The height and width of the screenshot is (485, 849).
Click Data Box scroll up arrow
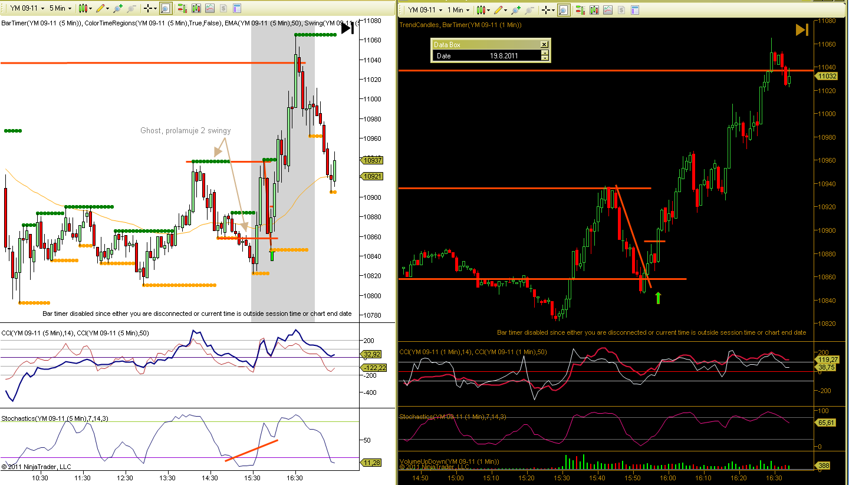click(545, 53)
